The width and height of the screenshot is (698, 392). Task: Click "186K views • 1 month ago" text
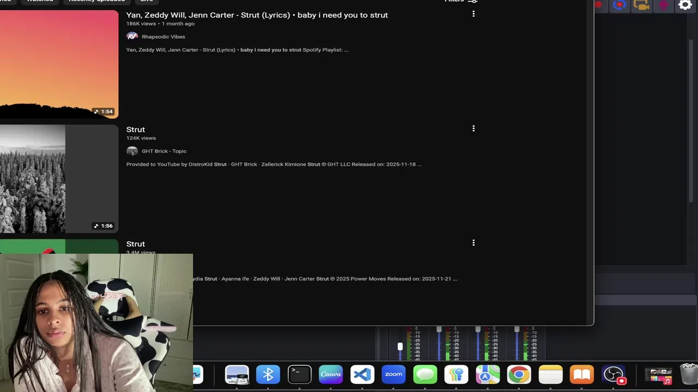coord(160,23)
